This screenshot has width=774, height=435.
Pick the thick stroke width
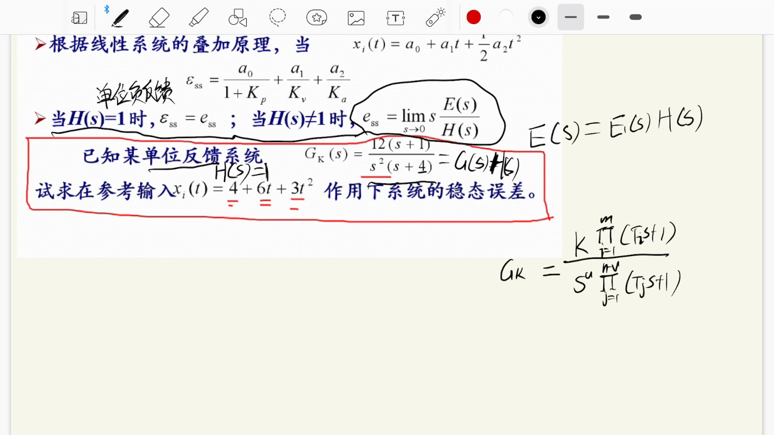pos(635,17)
